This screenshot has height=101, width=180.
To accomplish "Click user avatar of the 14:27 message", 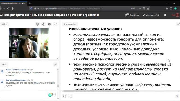I will click(x=2, y=71).
